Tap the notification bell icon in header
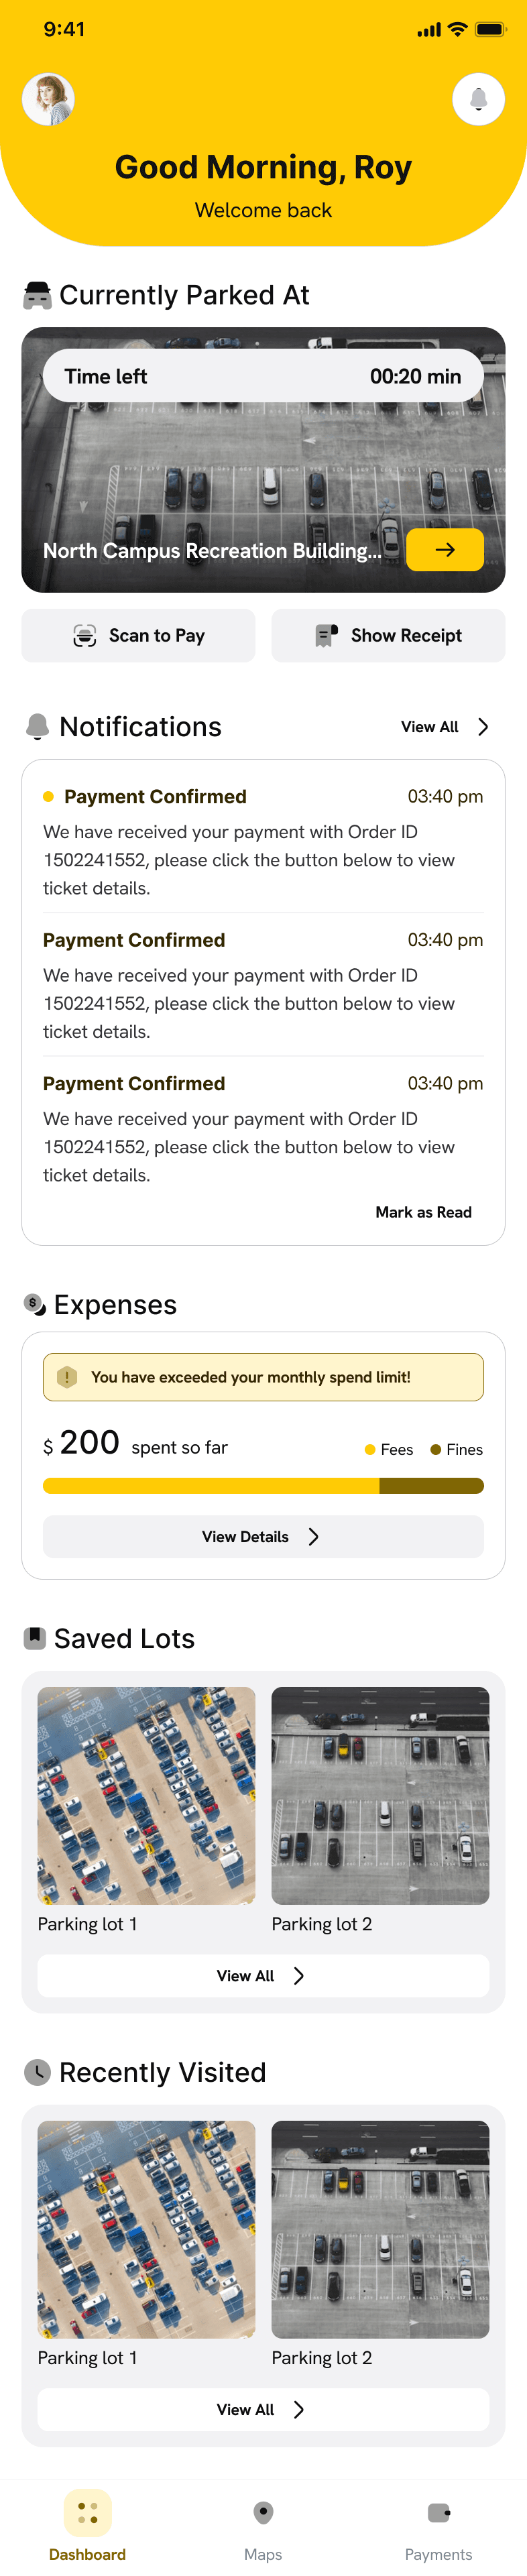This screenshot has height=2576, width=527. click(478, 99)
